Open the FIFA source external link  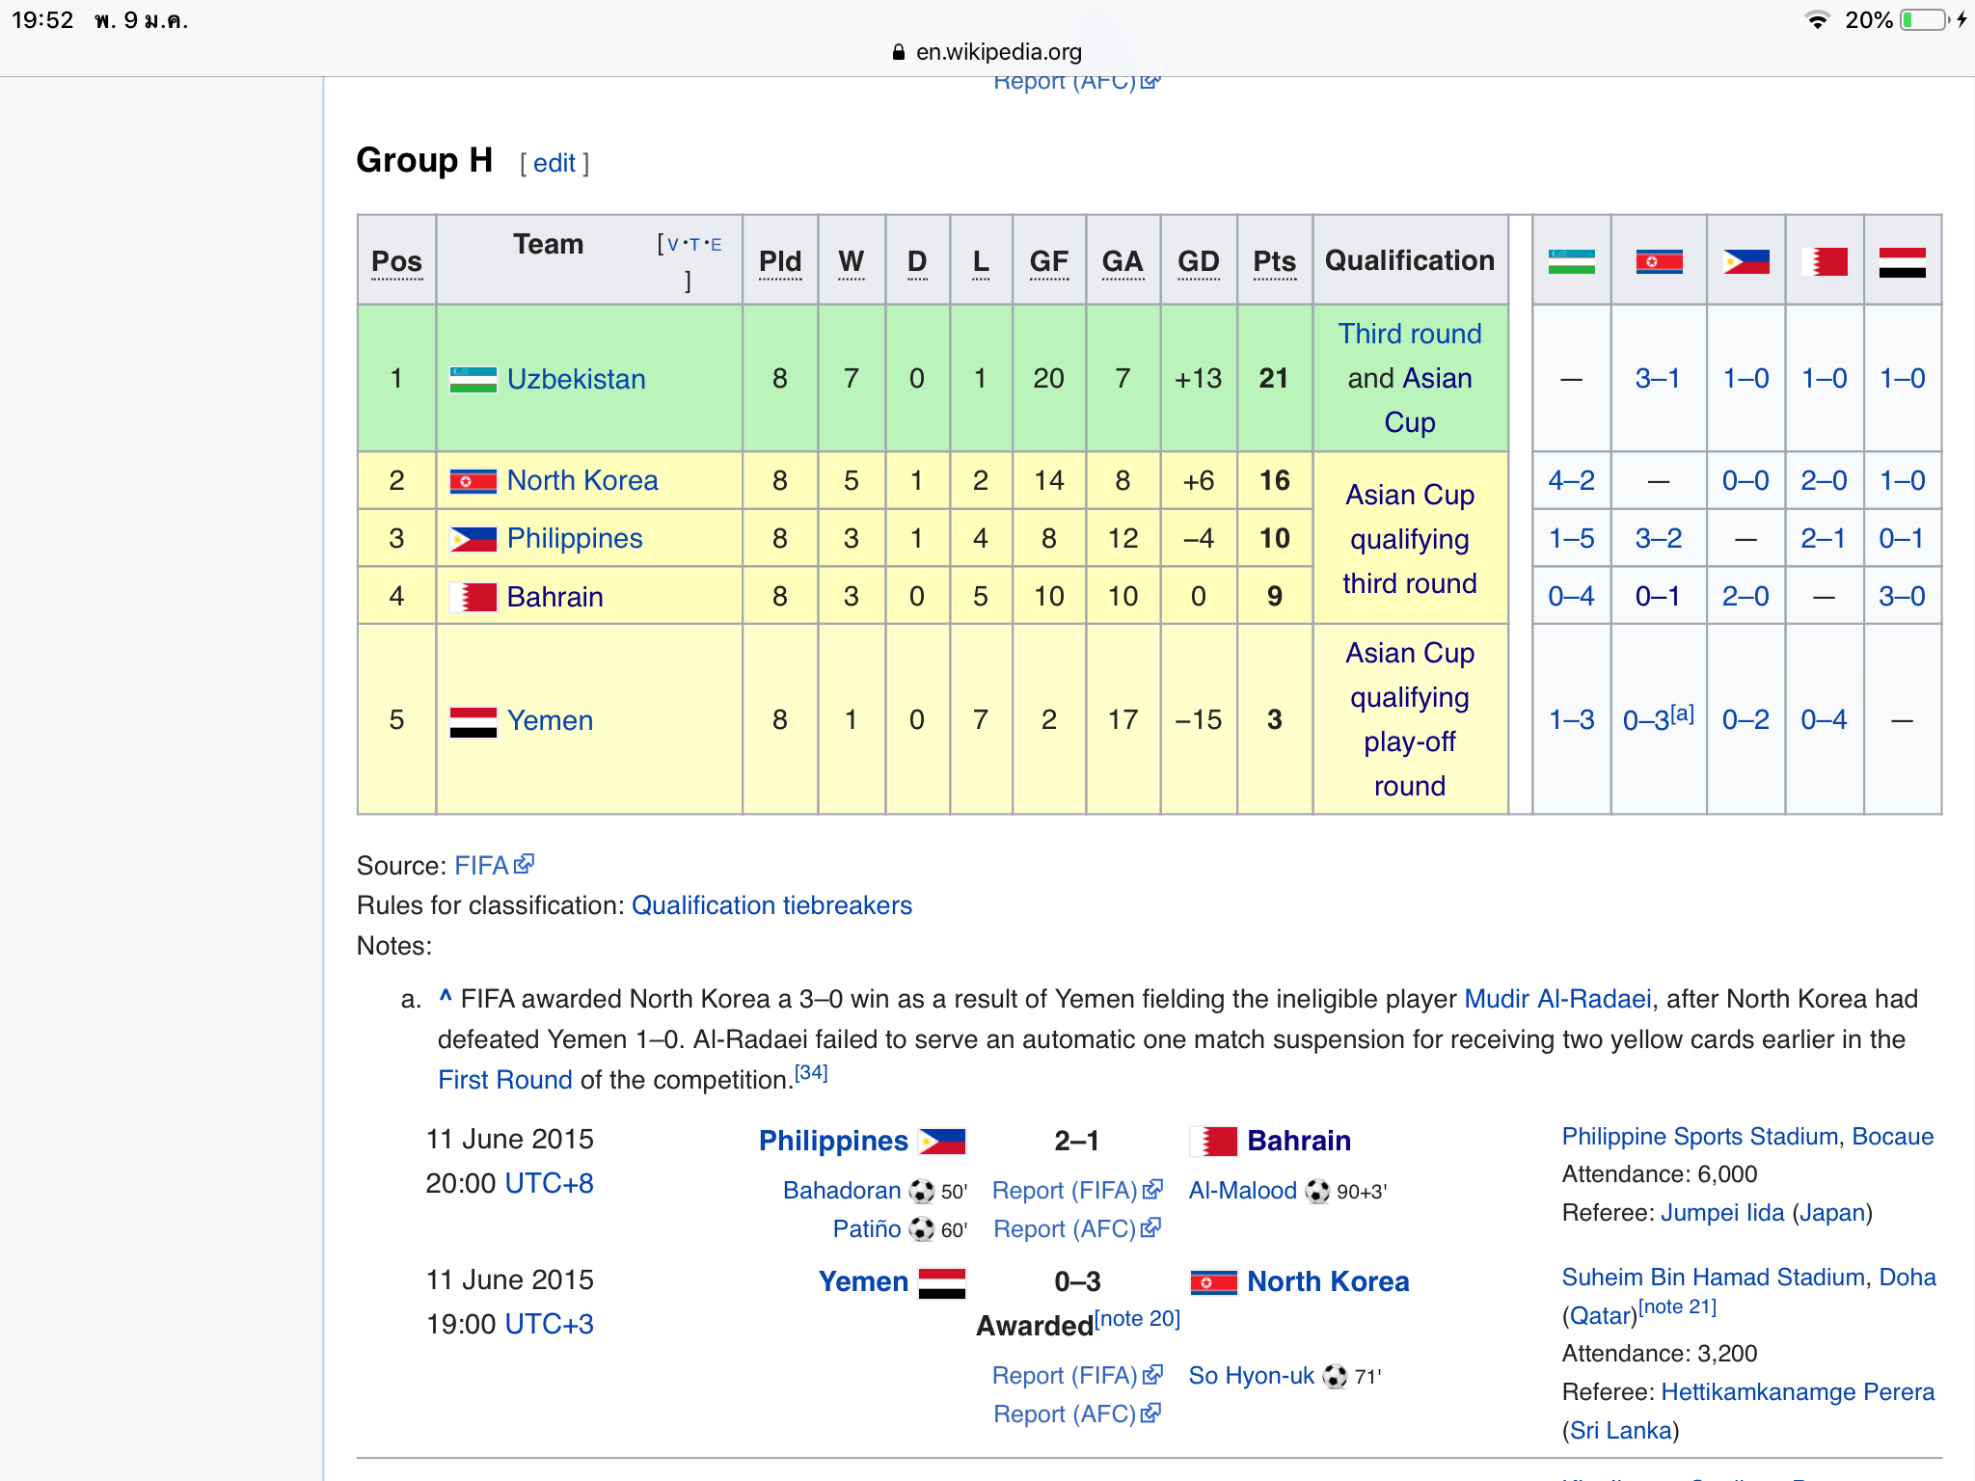click(x=481, y=866)
